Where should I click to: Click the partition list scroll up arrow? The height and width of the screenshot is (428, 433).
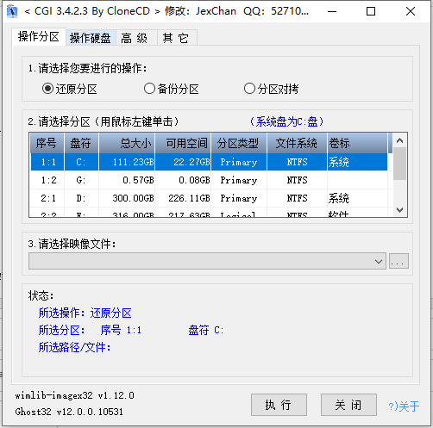(399, 140)
